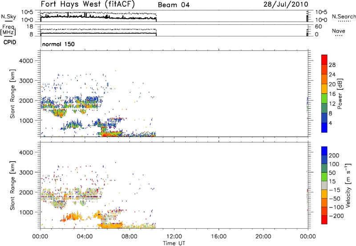Click the blue top segment of velocity colorbar
The width and height of the screenshot is (356, 246).
tap(324, 151)
